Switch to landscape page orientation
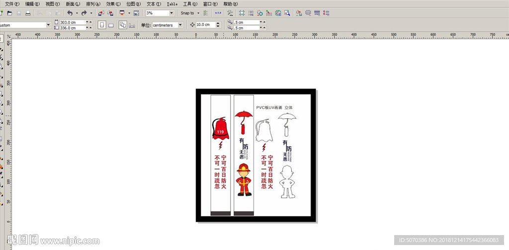 click(111, 25)
